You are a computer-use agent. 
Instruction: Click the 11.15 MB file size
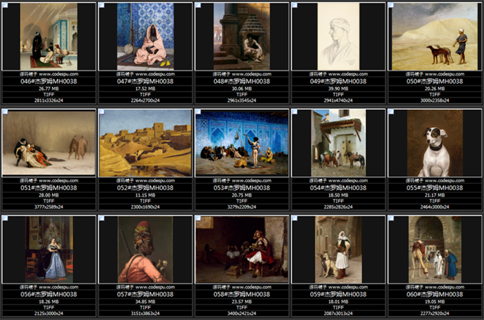click(x=145, y=195)
